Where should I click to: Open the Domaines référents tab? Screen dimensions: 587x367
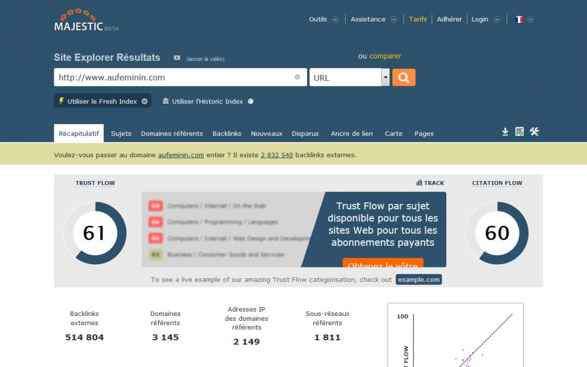click(x=172, y=134)
